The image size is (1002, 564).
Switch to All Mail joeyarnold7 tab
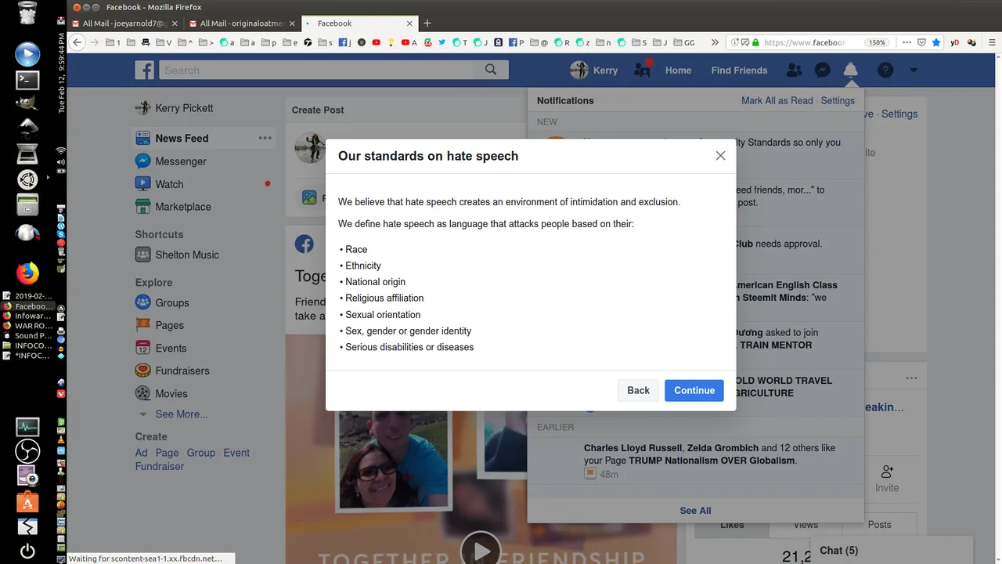pyautogui.click(x=125, y=23)
